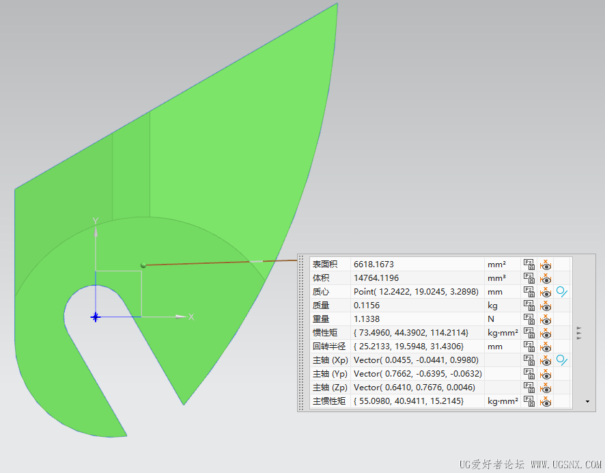The width and height of the screenshot is (605, 473).
Task: Click the save-to-expression icon in 体积 row
Action: 529,278
